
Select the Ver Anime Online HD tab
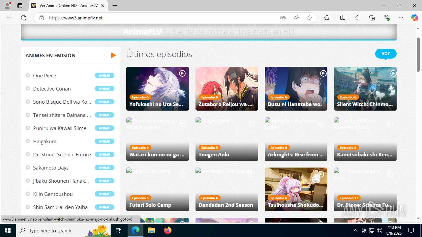point(69,6)
